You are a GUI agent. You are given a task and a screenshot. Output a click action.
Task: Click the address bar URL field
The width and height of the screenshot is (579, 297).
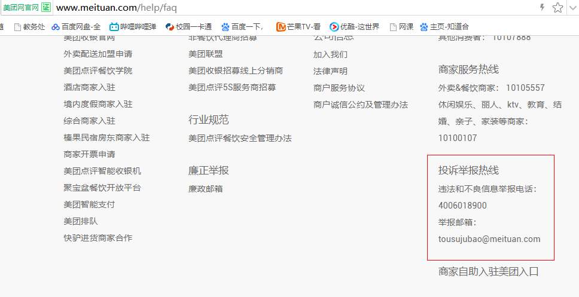click(295, 7)
